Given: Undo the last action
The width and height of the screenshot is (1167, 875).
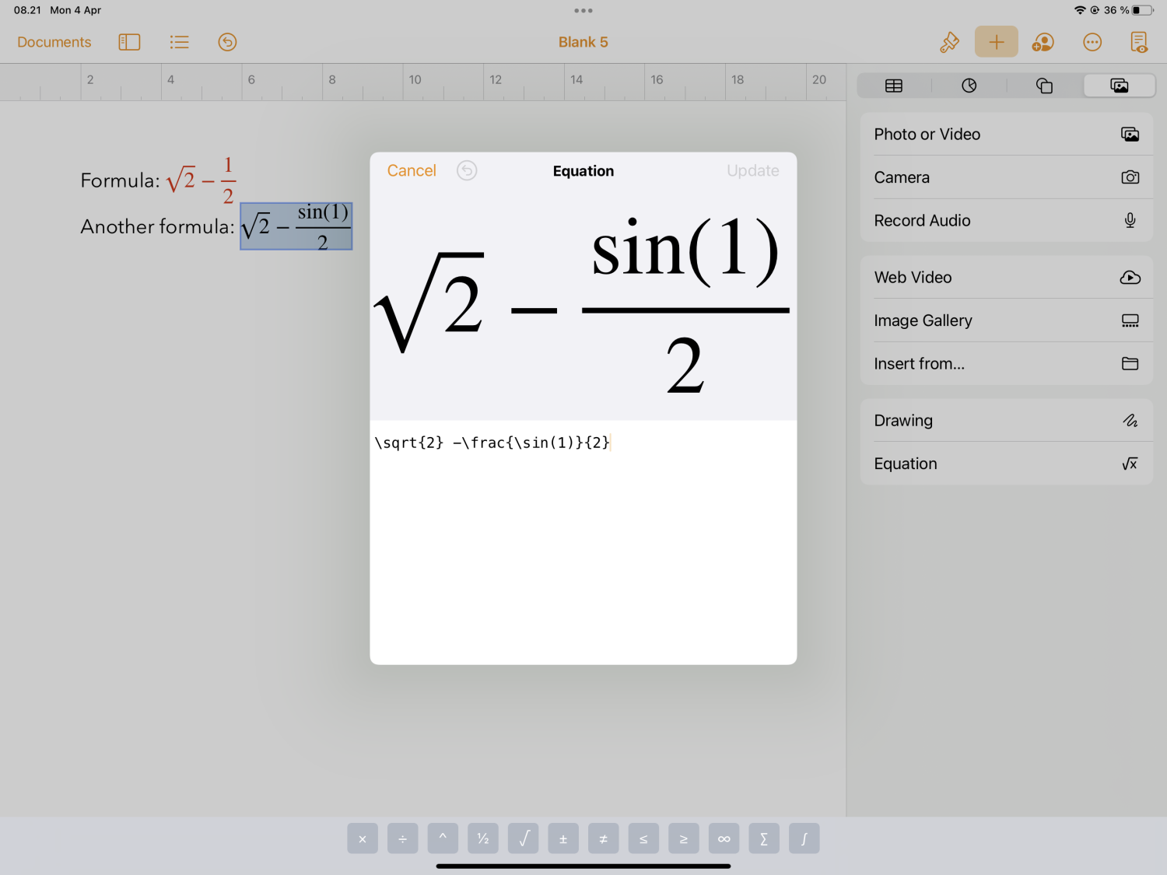Looking at the screenshot, I should point(227,41).
